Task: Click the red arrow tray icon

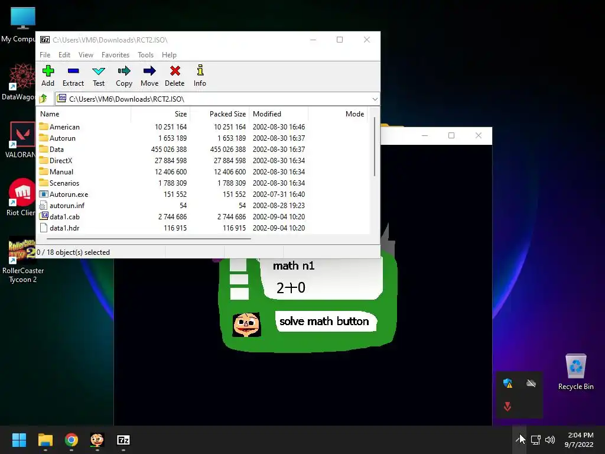Action: 508,406
